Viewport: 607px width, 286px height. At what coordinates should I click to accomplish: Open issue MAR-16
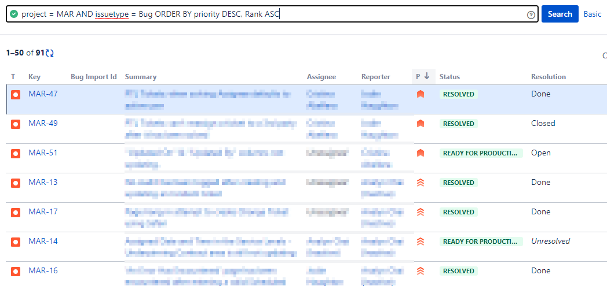[43, 270]
